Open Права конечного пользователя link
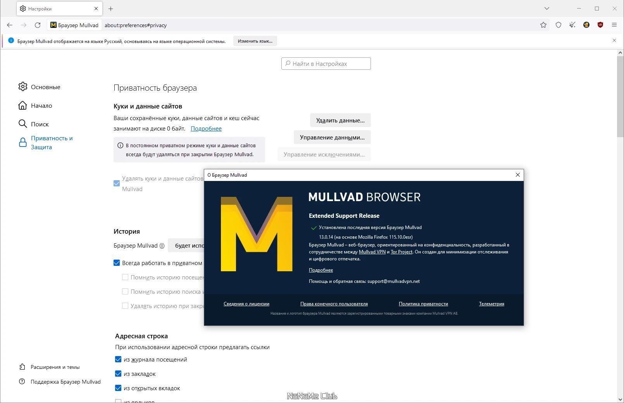Viewport: 624px width, 403px height. pyautogui.click(x=334, y=304)
